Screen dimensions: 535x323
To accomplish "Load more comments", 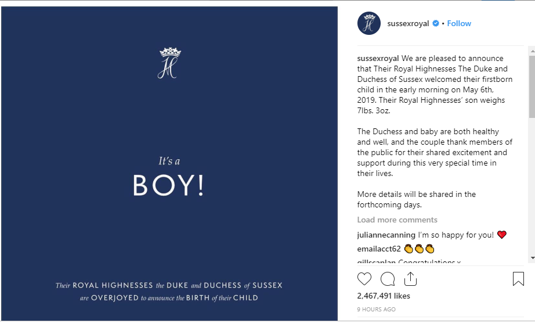I will pyautogui.click(x=397, y=220).
